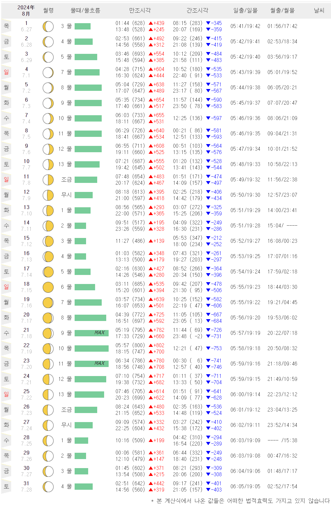
Task: Select the 토 weekday tab for August 31
Action: [x=6, y=487]
